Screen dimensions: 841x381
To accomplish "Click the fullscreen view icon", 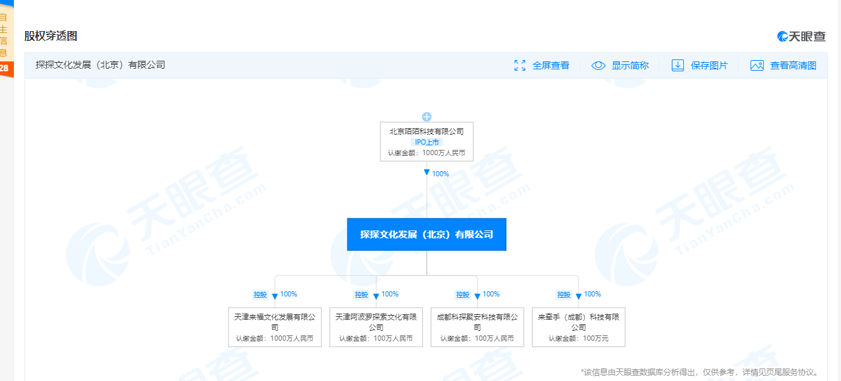I will [520, 65].
